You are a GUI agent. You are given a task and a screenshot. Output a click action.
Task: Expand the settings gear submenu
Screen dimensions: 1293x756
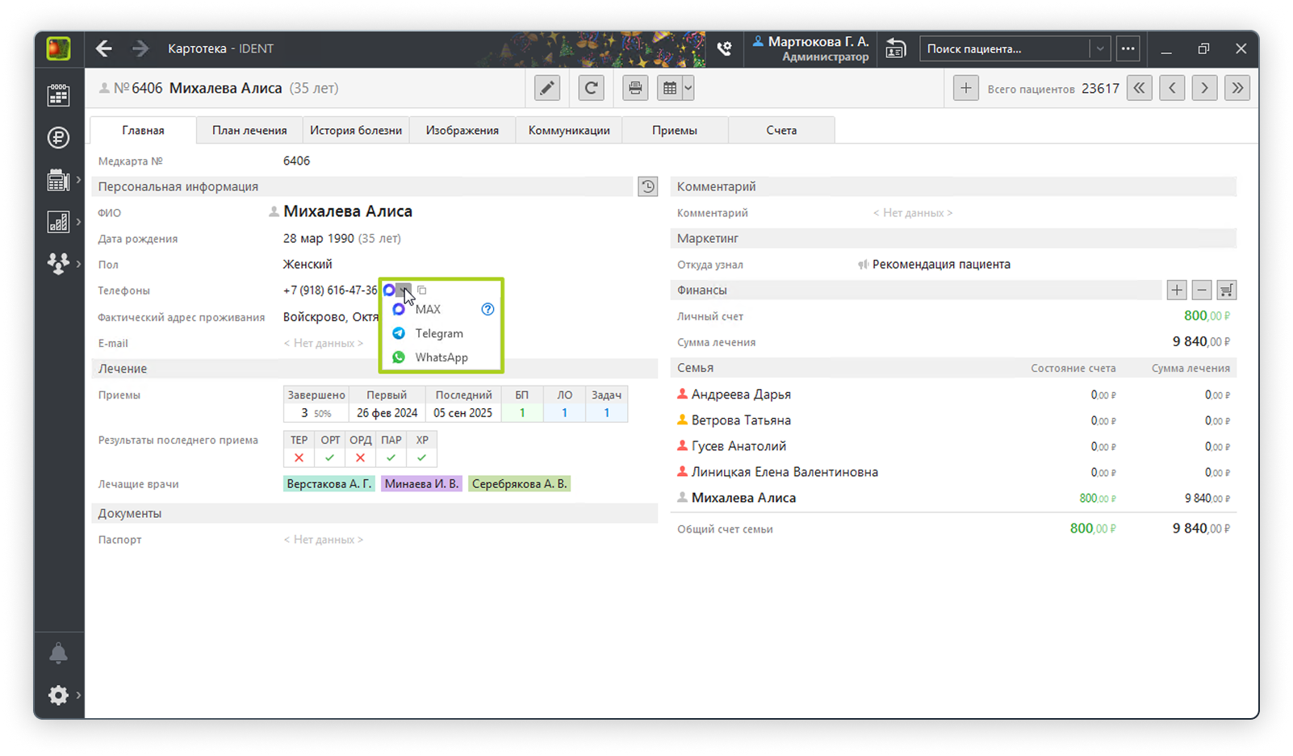[x=78, y=695]
